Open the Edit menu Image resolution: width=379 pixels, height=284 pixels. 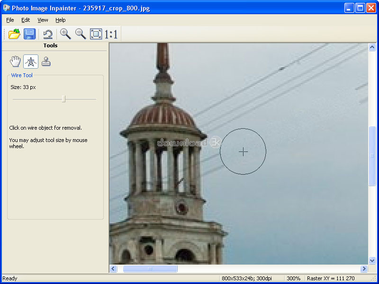(x=26, y=20)
